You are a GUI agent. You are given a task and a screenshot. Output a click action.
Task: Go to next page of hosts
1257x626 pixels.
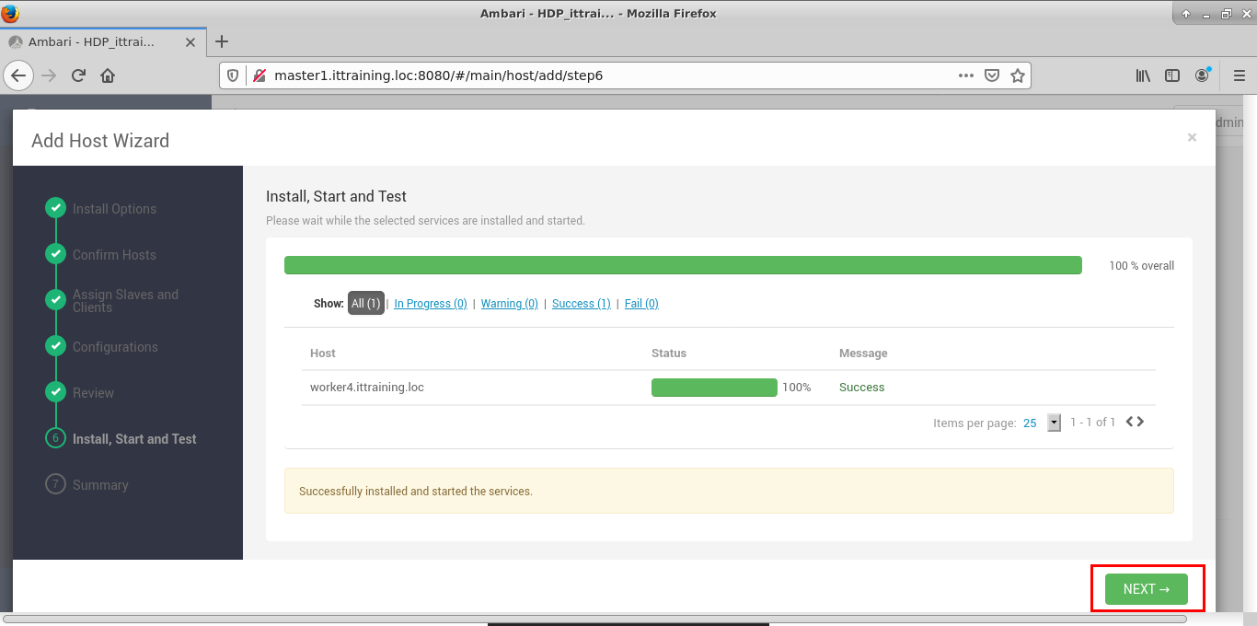tap(1141, 422)
